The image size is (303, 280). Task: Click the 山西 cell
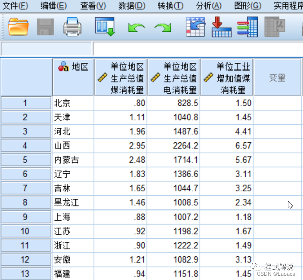tap(73, 146)
